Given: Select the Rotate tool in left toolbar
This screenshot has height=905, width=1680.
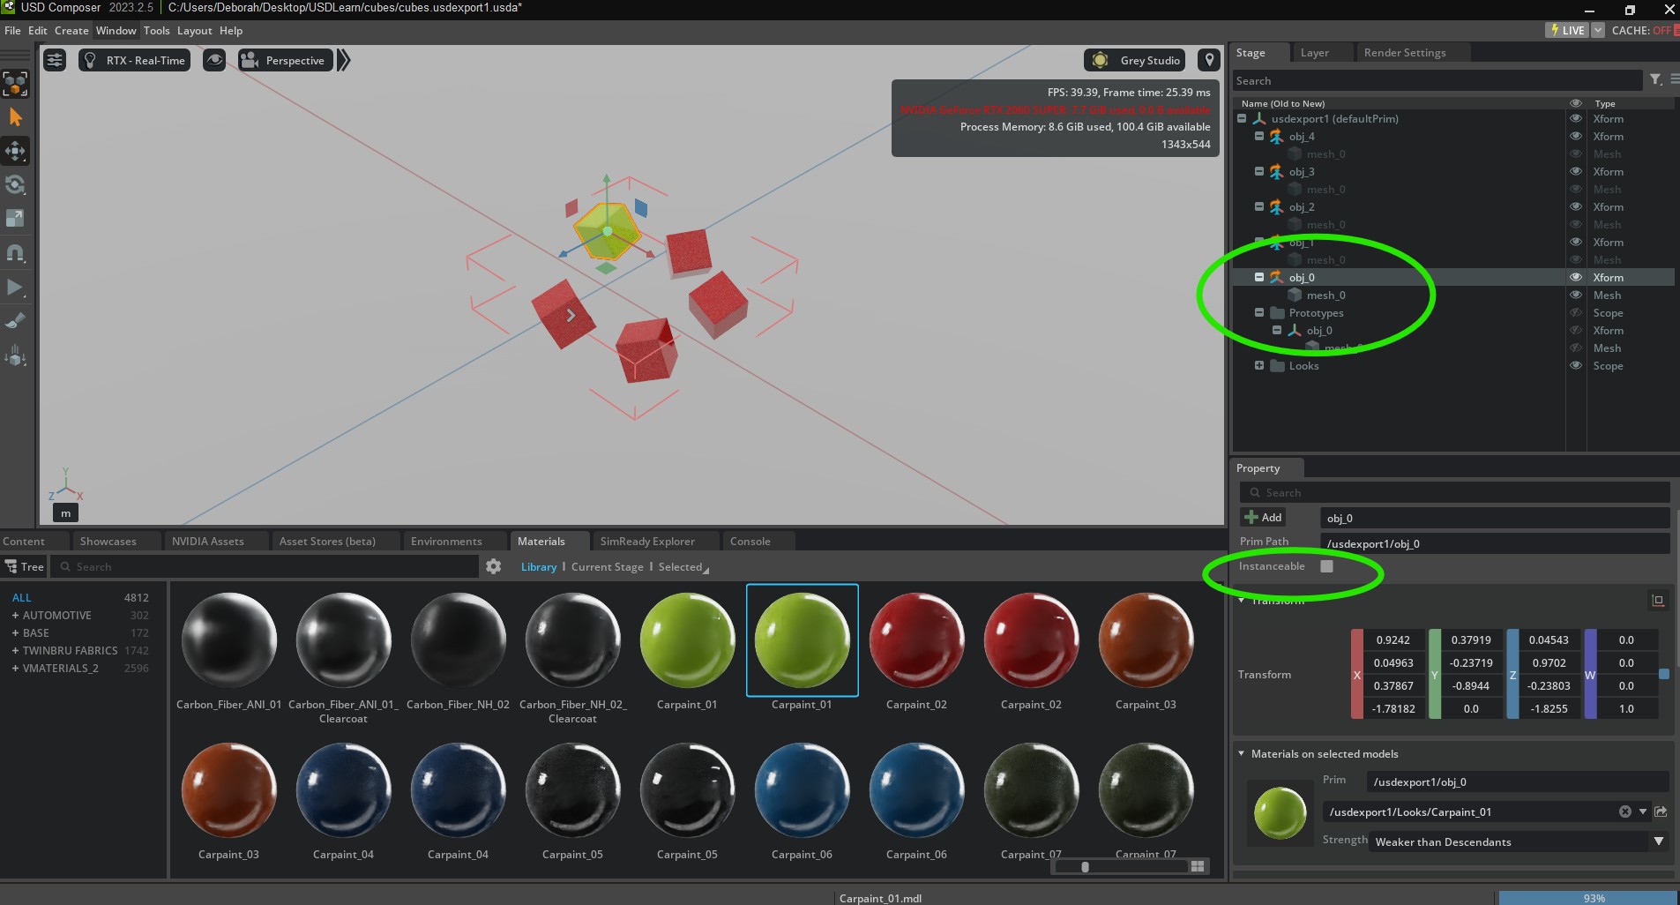Looking at the screenshot, I should [15, 184].
